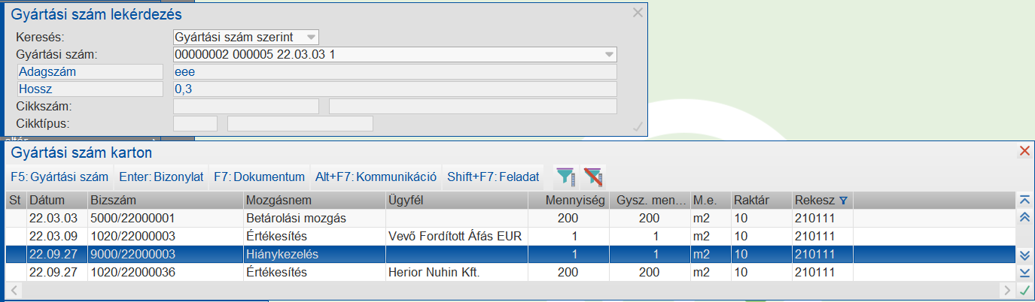The width and height of the screenshot is (1035, 302).
Task: Jump to first row using top arrow
Action: point(1024,200)
